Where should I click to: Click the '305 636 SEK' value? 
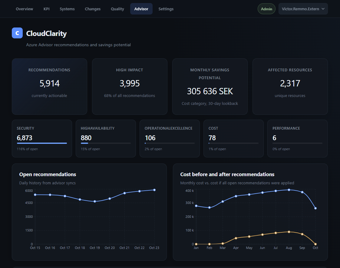tap(210, 91)
